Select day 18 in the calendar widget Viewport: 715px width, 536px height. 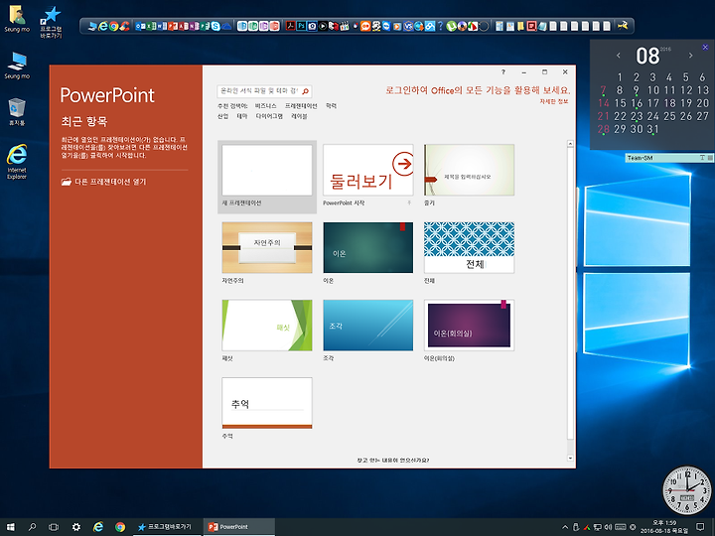669,103
